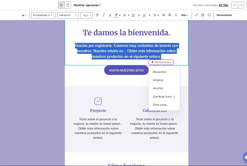The image size is (247, 166).
Task: Click the Personalizar button
Action: [225, 15]
